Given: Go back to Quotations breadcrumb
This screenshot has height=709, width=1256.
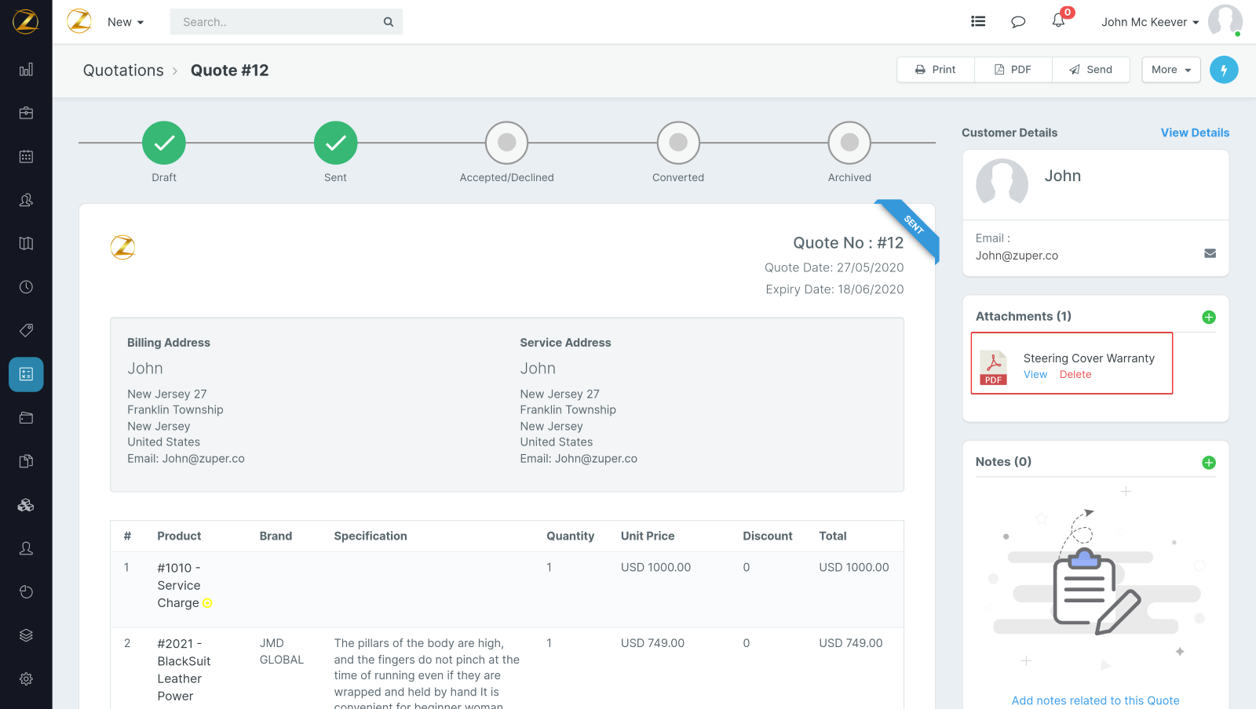Looking at the screenshot, I should click(x=123, y=71).
